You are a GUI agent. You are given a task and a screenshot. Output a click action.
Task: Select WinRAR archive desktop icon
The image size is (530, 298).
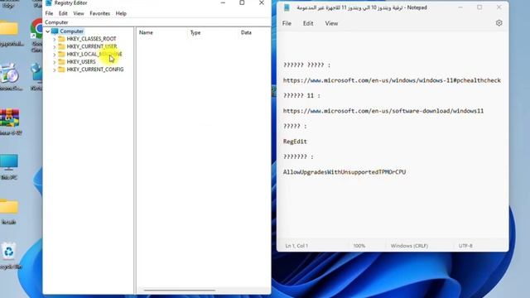click(10, 122)
